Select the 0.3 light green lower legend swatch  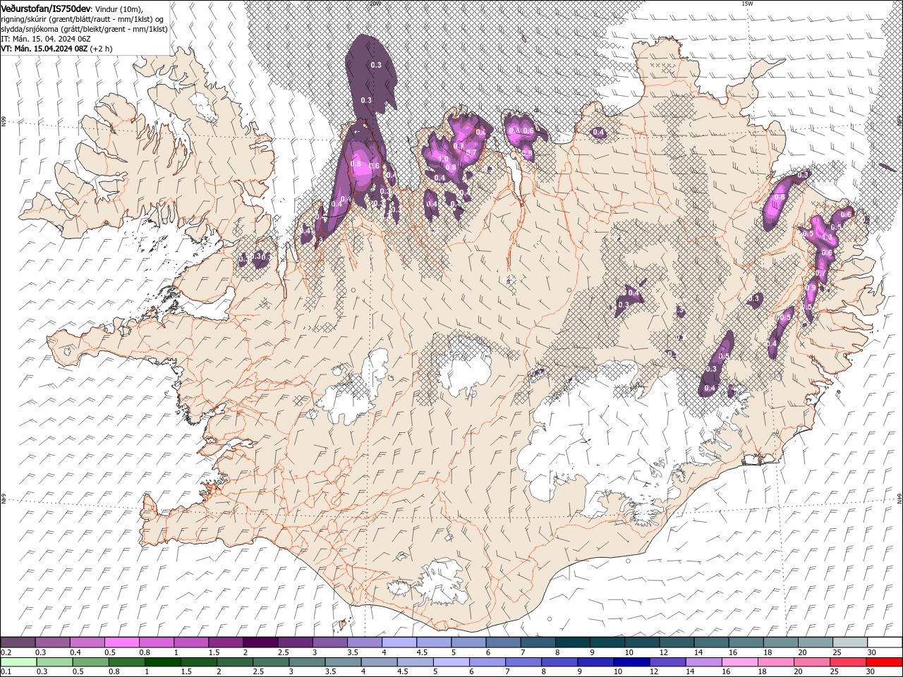(55, 662)
